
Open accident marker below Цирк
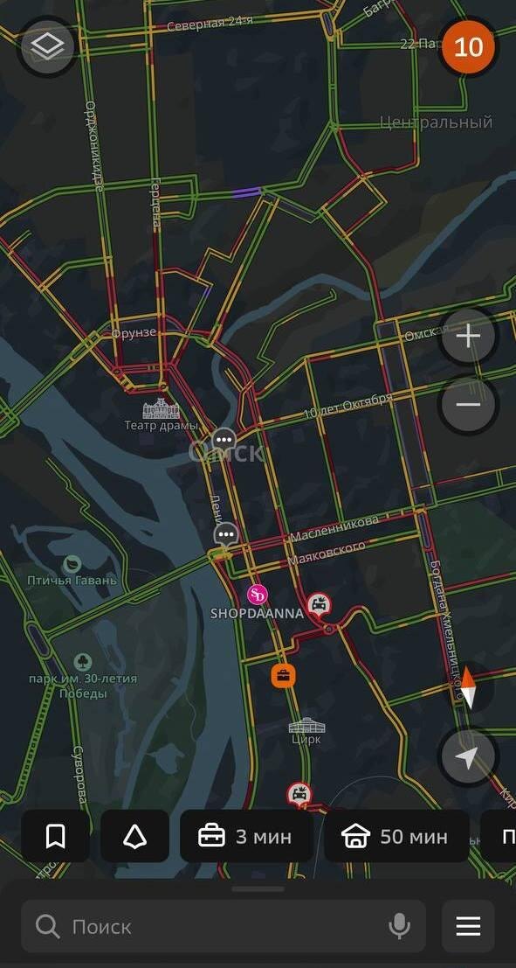(299, 795)
